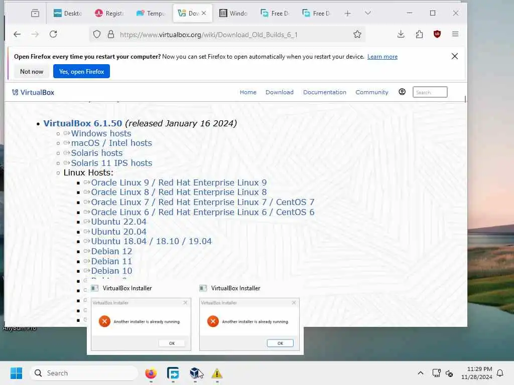This screenshot has height=385, width=514.
Task: Download the Ubuntu 22.04 package
Action: (118, 222)
